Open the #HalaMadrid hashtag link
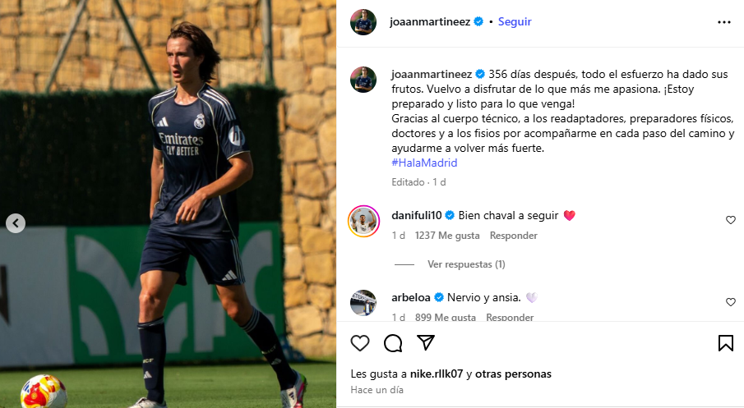744x408 pixels. click(x=424, y=163)
